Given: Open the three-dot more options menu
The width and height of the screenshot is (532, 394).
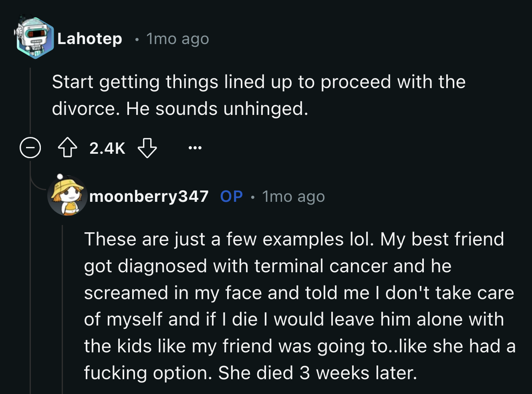Looking at the screenshot, I should (x=195, y=148).
